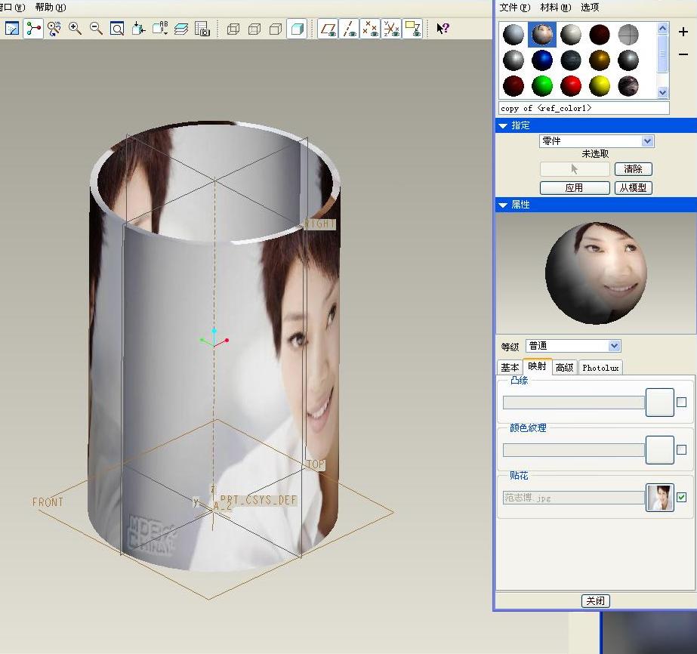Enable the 凸缘 bump map checkbox
The image size is (697, 654).
(681, 403)
